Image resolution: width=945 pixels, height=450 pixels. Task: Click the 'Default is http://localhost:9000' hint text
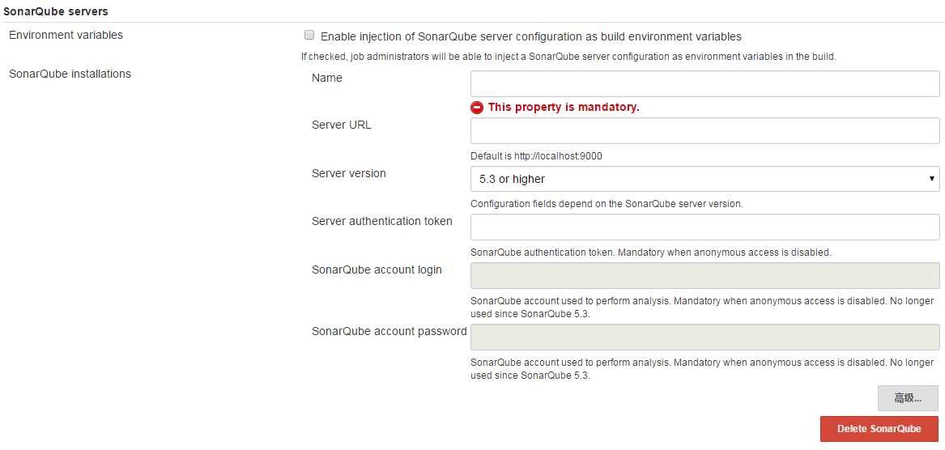[x=536, y=156]
